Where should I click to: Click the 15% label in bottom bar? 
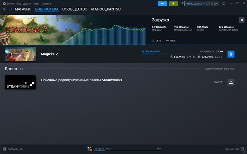(159, 148)
